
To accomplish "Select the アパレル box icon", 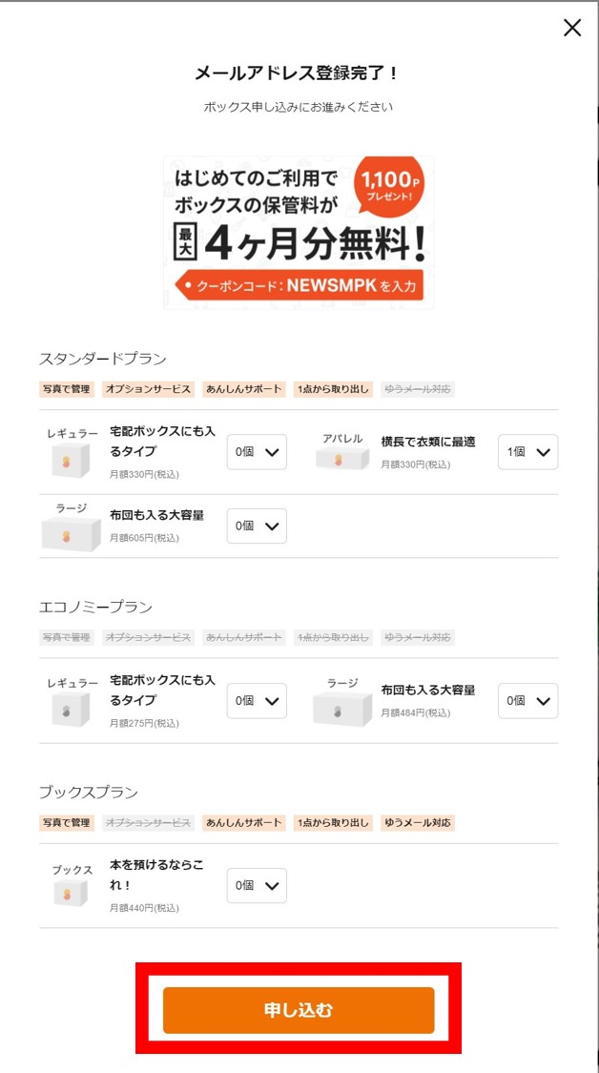I will click(340, 462).
